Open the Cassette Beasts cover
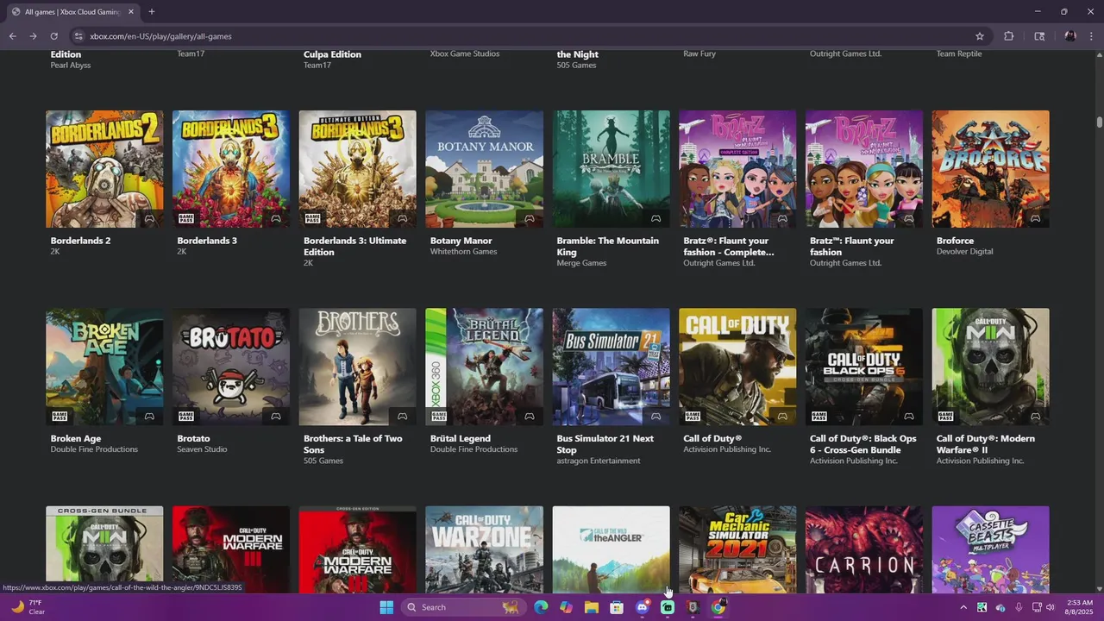Image resolution: width=1104 pixels, height=621 pixels. point(990,549)
